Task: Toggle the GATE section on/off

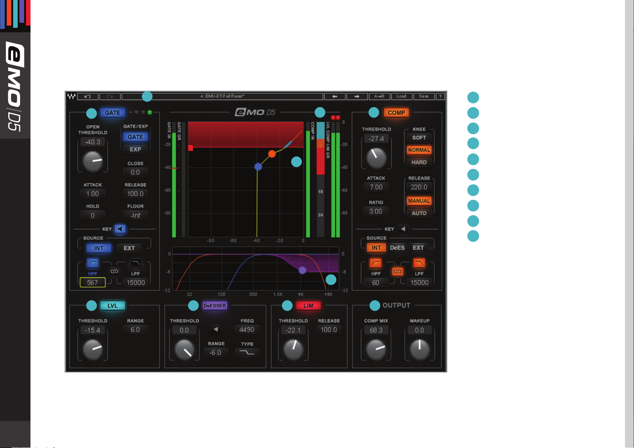Action: 113,113
